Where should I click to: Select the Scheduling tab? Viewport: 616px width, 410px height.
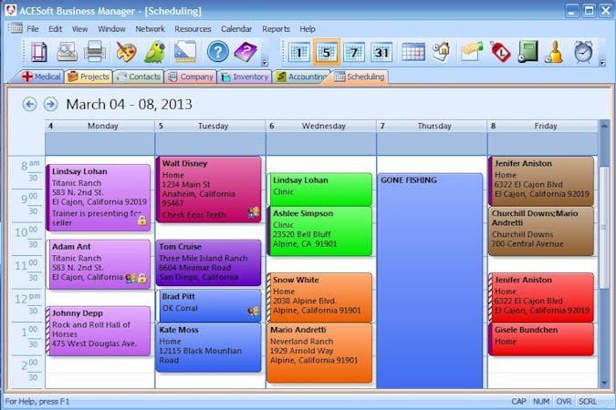pyautogui.click(x=360, y=77)
